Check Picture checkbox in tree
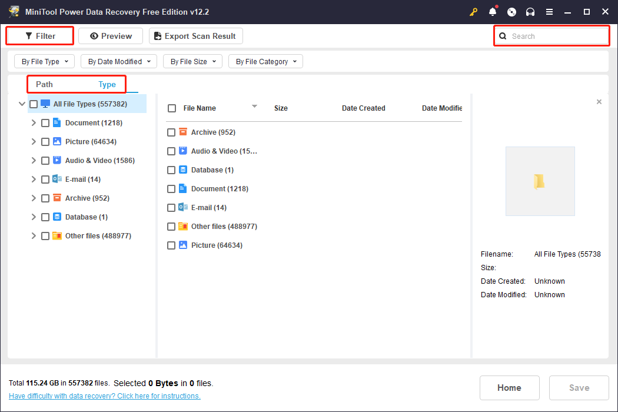This screenshot has height=412, width=618. tap(45, 142)
